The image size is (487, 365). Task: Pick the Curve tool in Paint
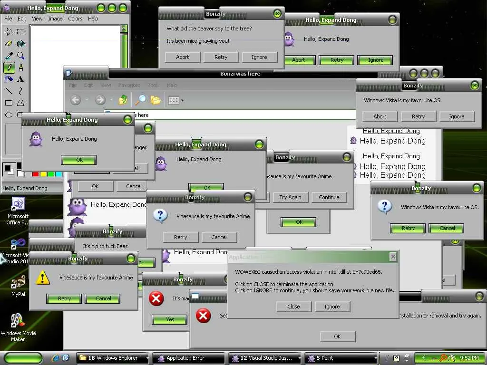(21, 91)
